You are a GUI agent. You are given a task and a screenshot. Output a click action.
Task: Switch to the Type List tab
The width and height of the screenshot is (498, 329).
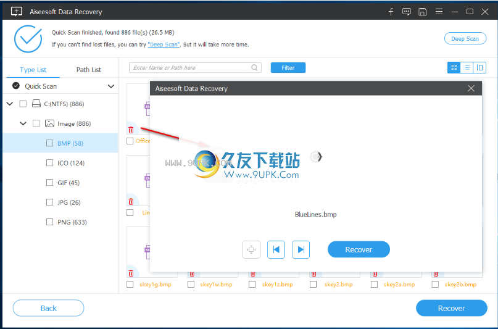33,70
